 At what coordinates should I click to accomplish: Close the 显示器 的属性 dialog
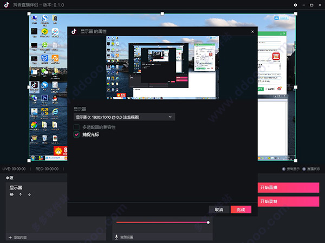[252, 32]
